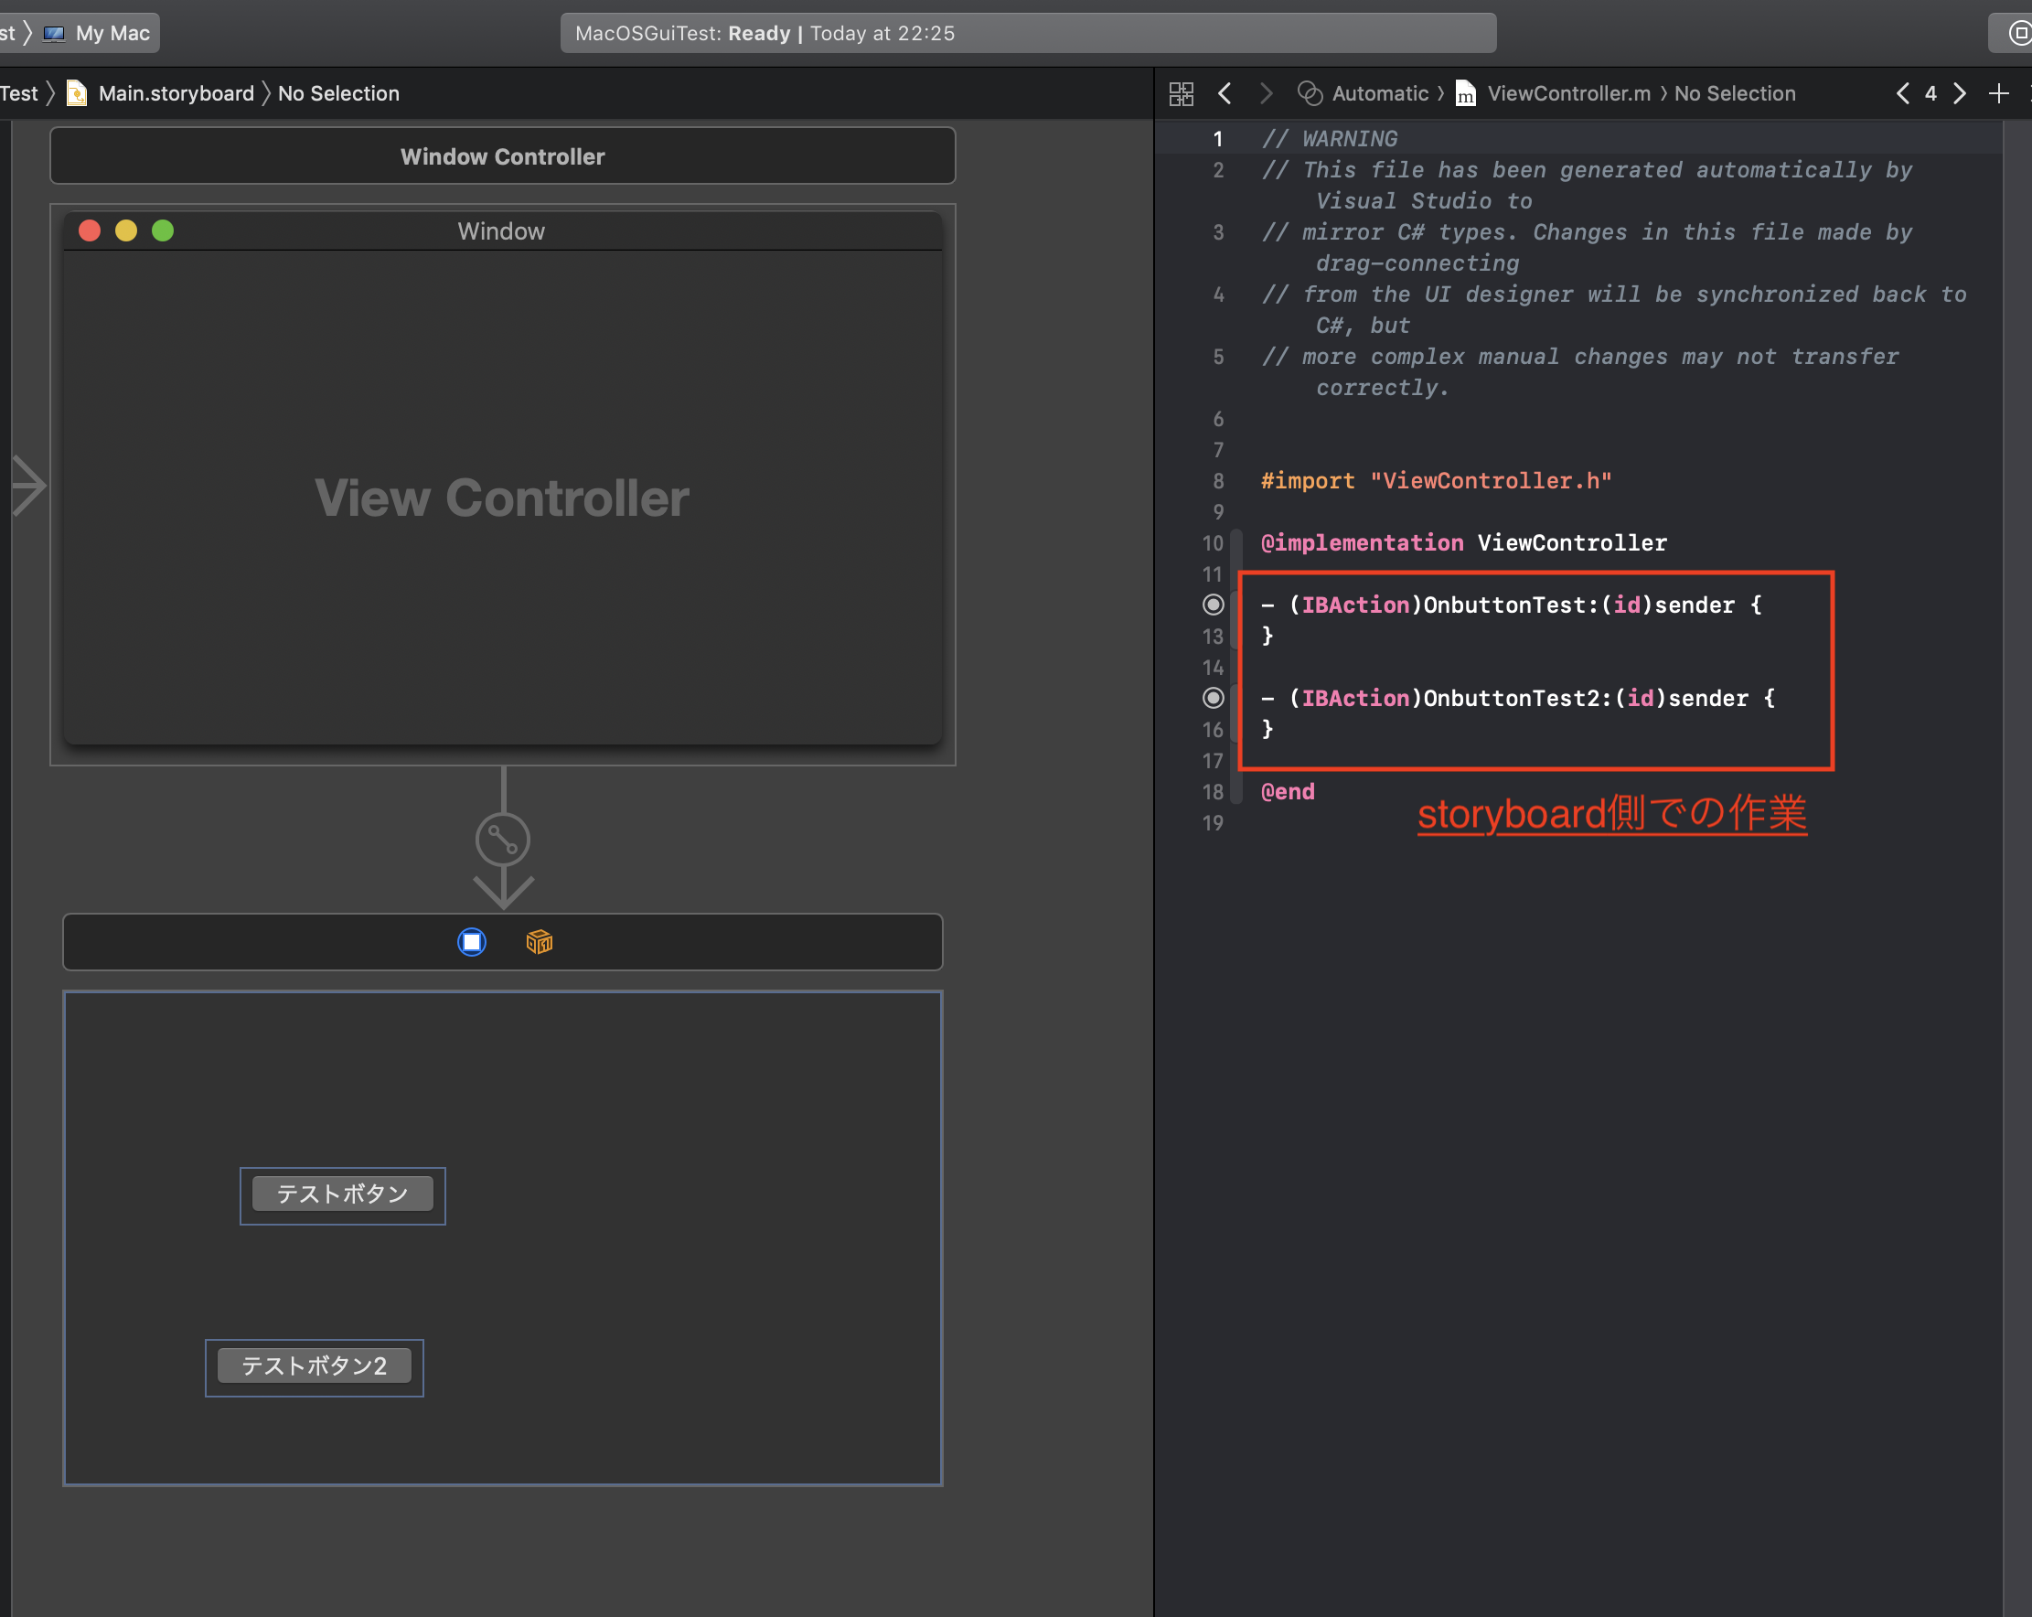The width and height of the screenshot is (2032, 1617).
Task: Click the OnbuttonTest connection circle in gutter
Action: [x=1214, y=605]
